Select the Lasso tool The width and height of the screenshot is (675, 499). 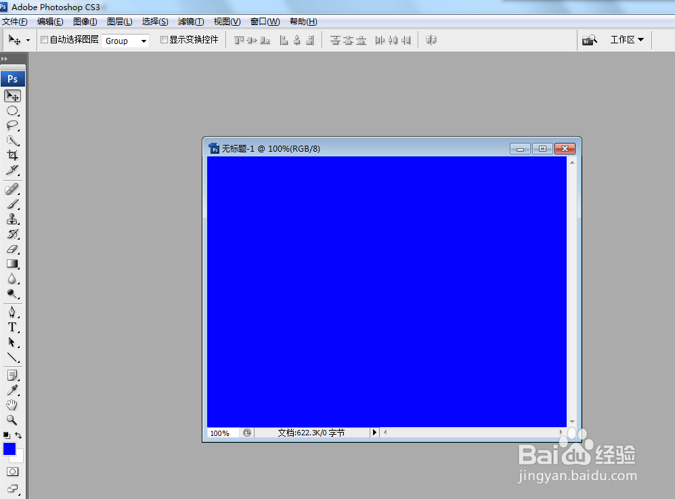click(x=12, y=125)
